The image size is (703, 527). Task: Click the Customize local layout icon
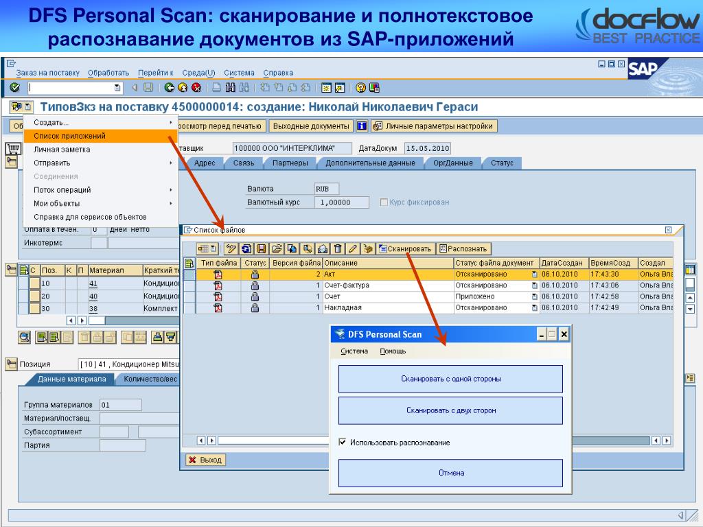[x=374, y=88]
